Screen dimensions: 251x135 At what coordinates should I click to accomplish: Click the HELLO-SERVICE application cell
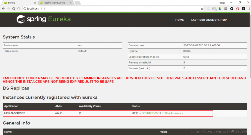(x=15, y=113)
